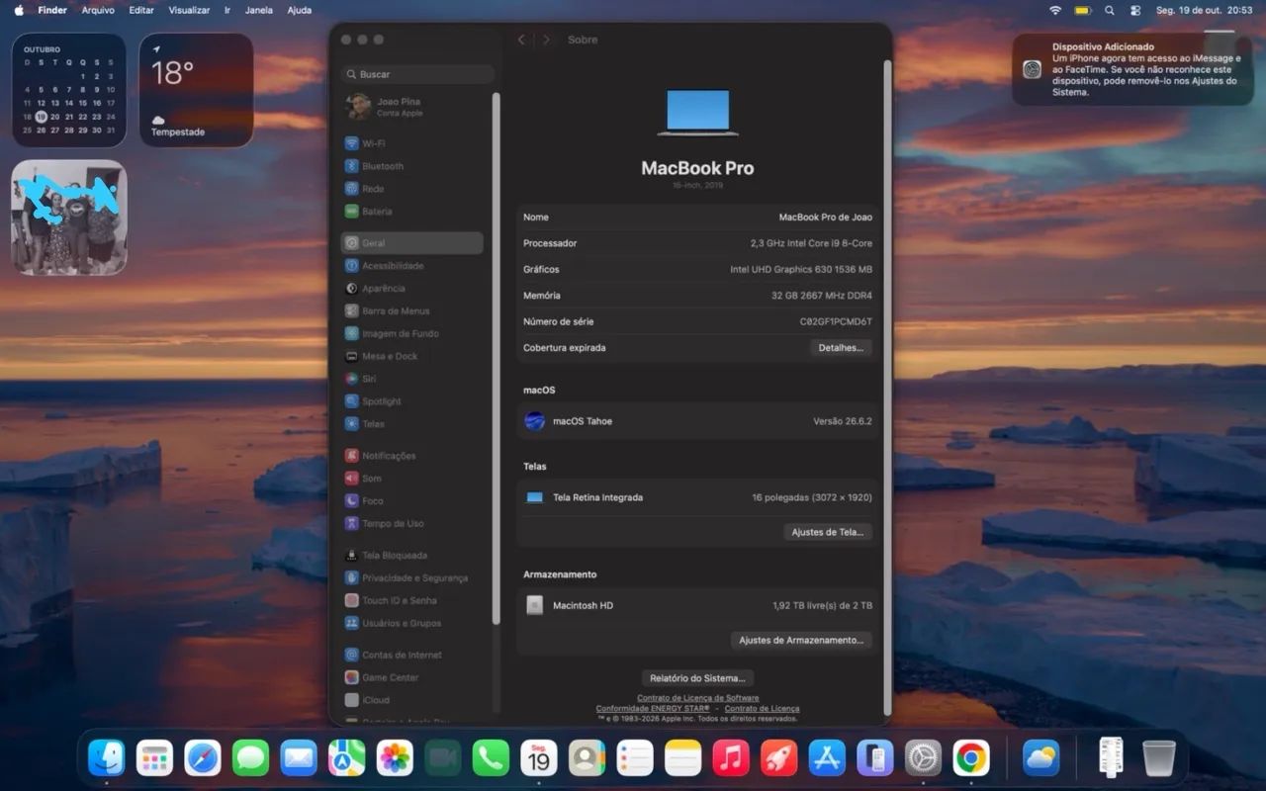This screenshot has width=1266, height=791.
Task: Open the Visualizar menu
Action: click(189, 10)
